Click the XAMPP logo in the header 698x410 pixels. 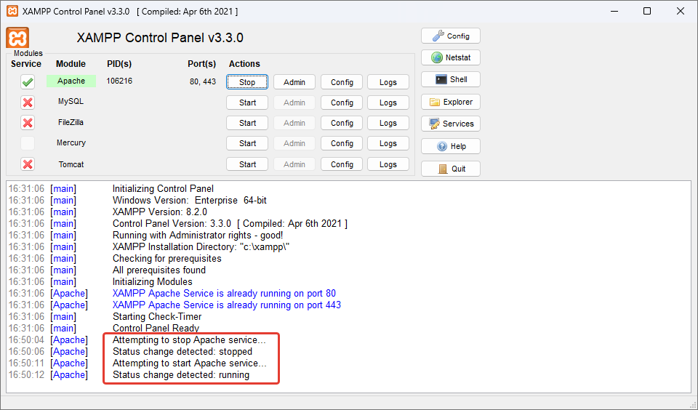(x=17, y=37)
